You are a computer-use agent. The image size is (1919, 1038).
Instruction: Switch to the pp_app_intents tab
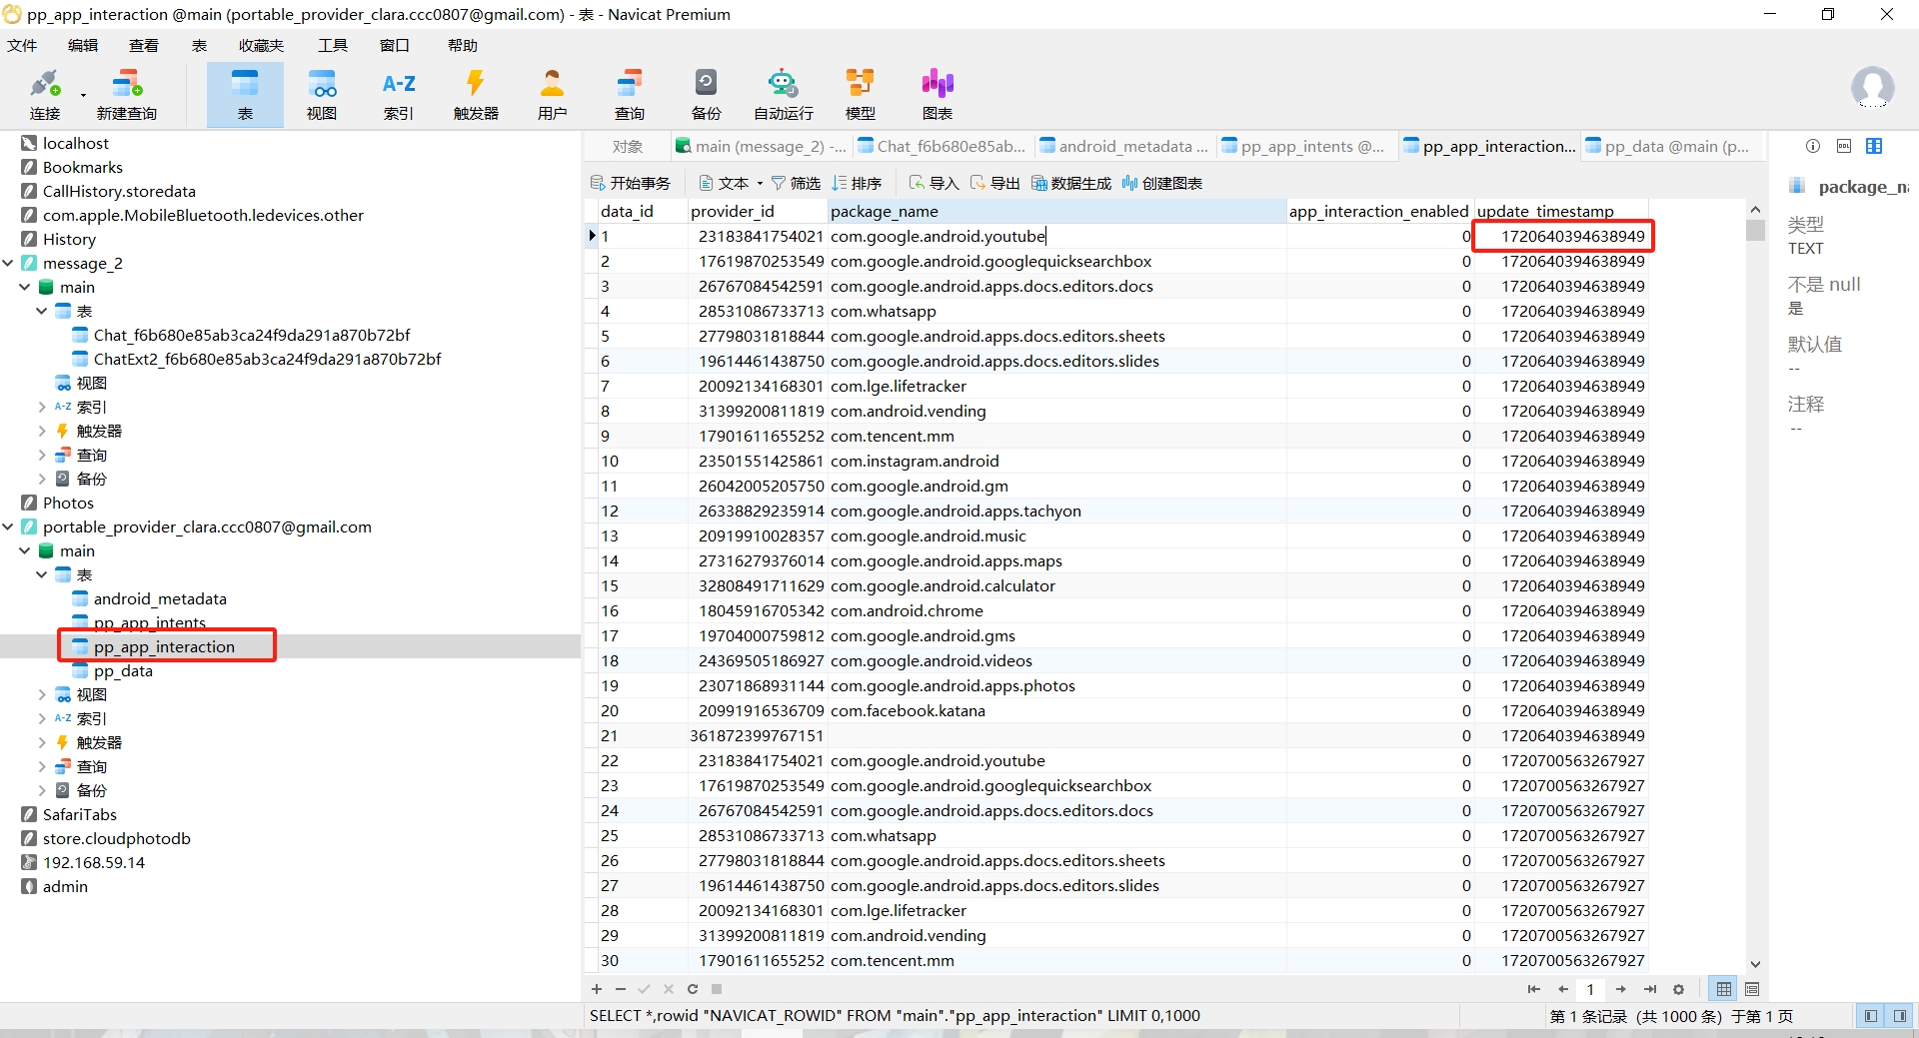click(x=1302, y=147)
